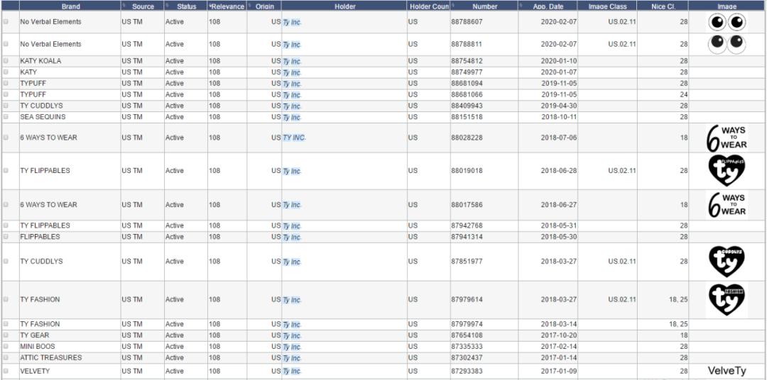Open Ty Inc. holder link in SEA SEQUINS row
This screenshot has width=767, height=380.
292,118
